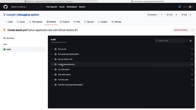Click the workflow in-progress status icon
The width and height of the screenshot is (196, 110).
point(4,30)
